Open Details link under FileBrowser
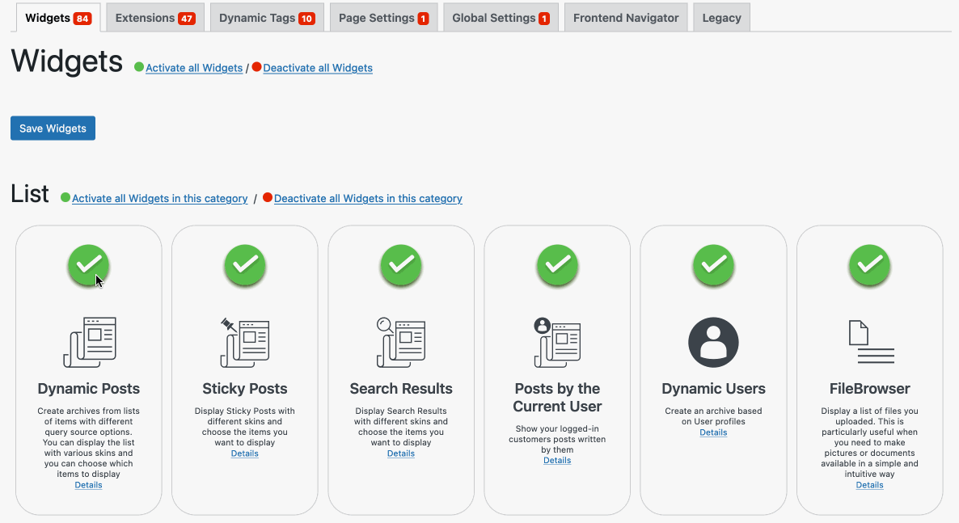This screenshot has height=523, width=959. point(870,485)
